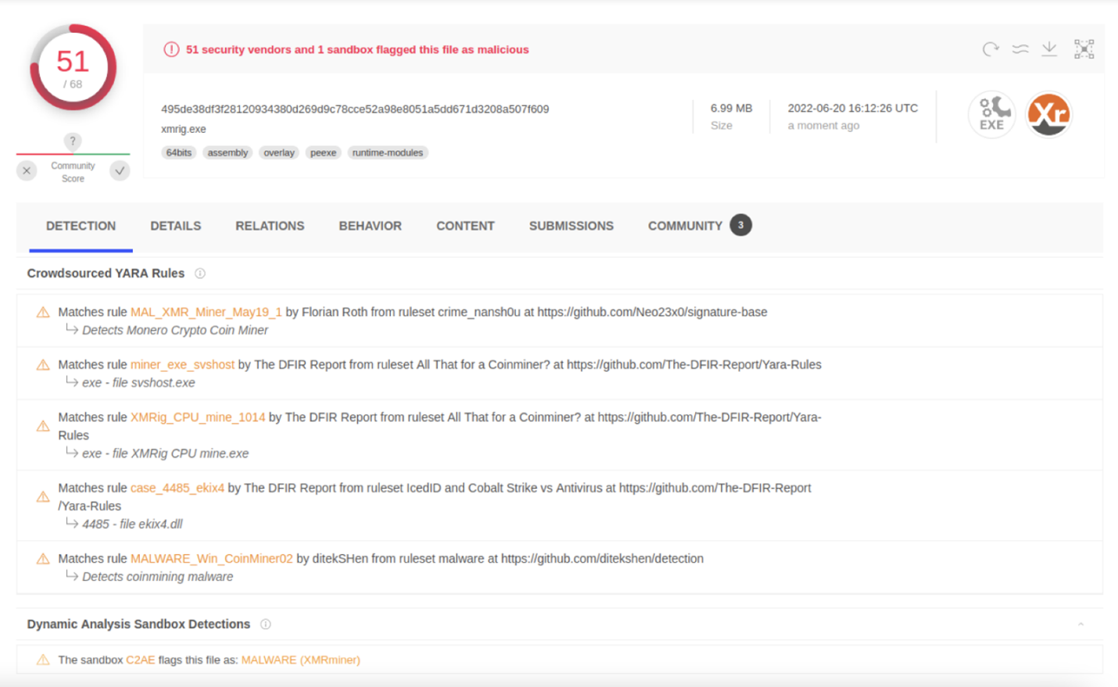The width and height of the screenshot is (1118, 687).
Task: Vote malicious with the X community button
Action: (27, 171)
